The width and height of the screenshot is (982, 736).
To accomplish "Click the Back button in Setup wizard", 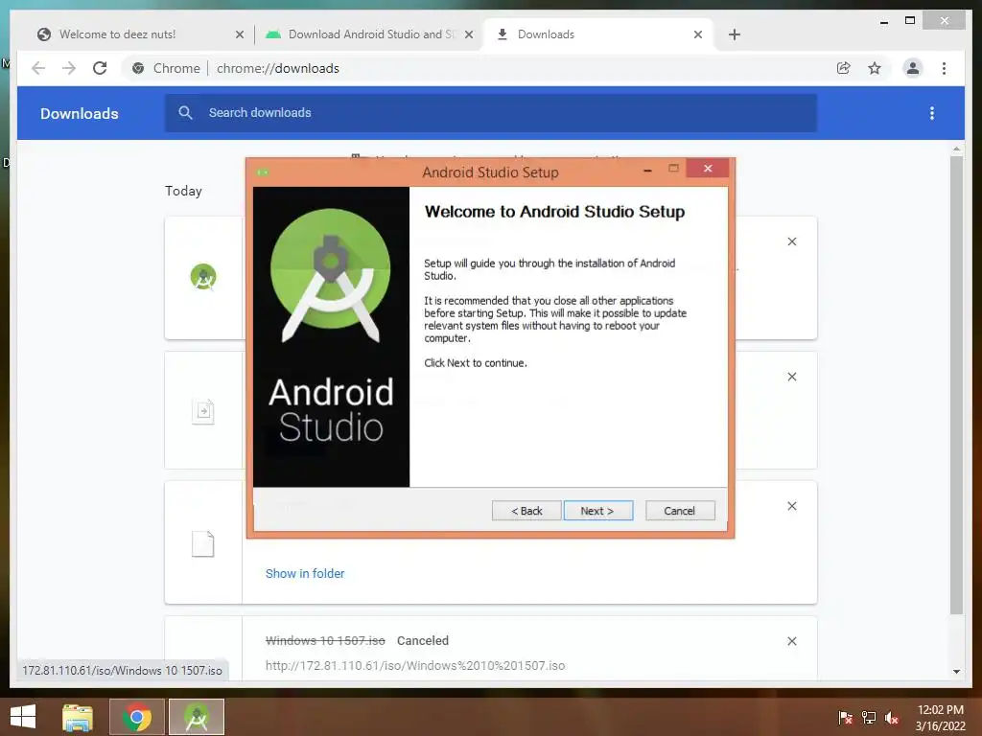I will (526, 511).
